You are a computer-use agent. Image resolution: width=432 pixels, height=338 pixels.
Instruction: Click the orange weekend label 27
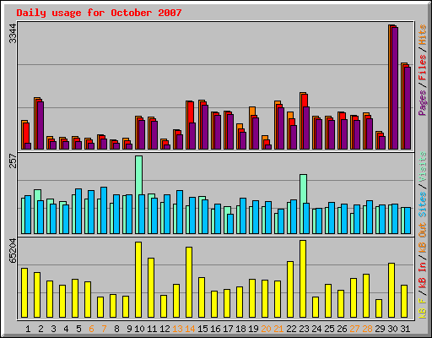[354, 329]
